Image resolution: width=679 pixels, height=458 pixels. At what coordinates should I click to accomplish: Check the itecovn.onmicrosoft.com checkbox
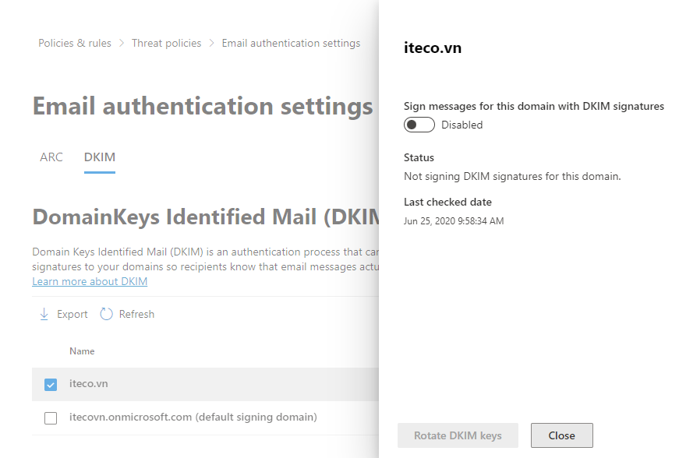(50, 417)
